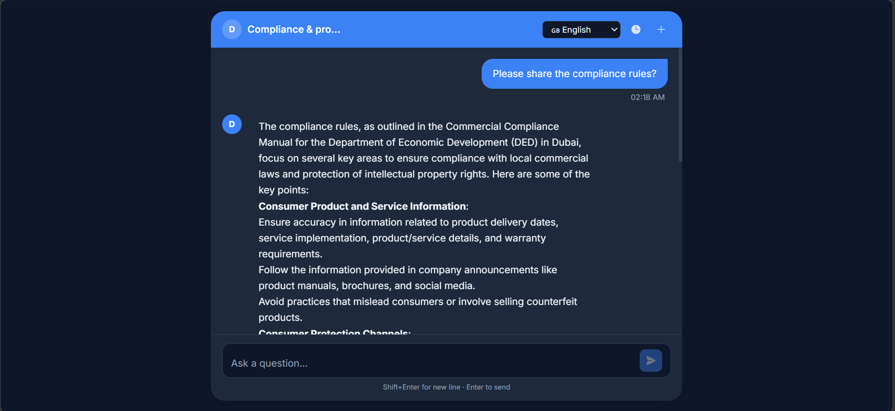The height and width of the screenshot is (411, 895).
Task: Expand the language selector chevron arrow
Action: [x=614, y=29]
